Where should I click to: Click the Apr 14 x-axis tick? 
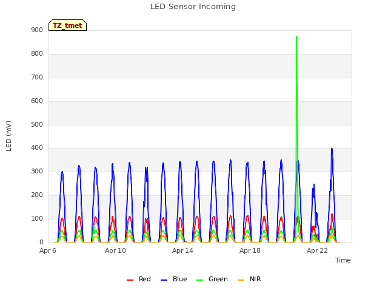point(182,250)
